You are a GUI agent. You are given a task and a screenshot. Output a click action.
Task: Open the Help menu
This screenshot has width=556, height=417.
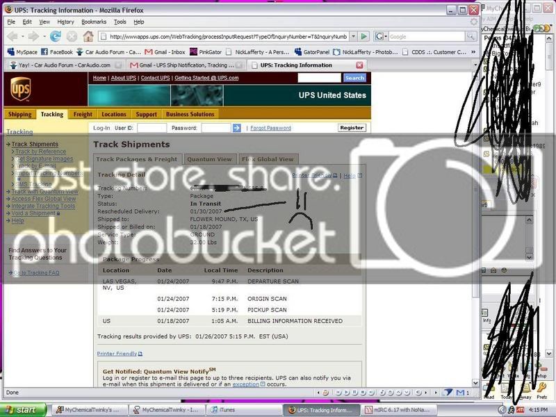click(x=138, y=22)
